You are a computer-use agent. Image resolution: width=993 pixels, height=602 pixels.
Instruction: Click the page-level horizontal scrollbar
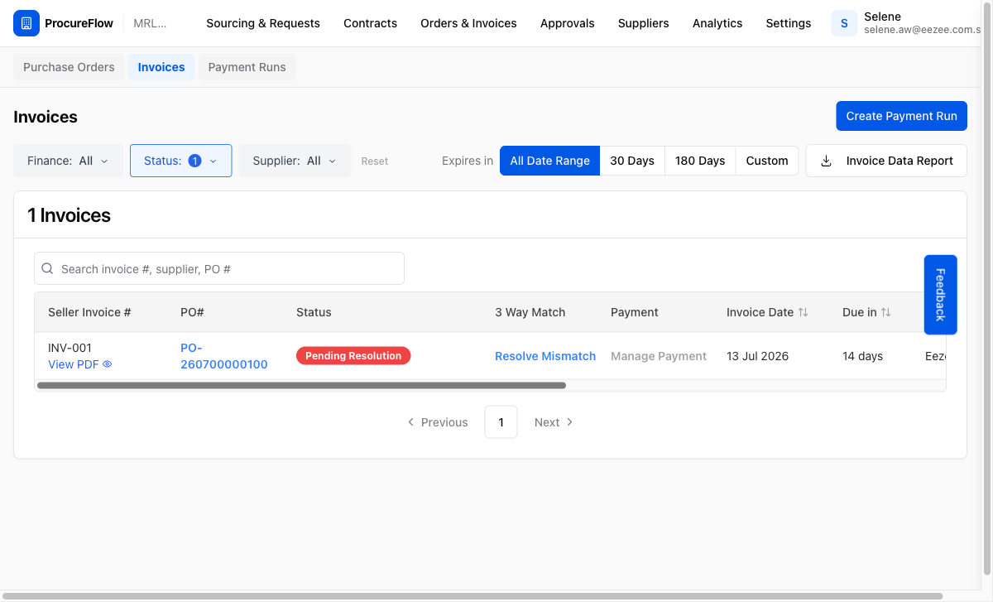coord(472,596)
